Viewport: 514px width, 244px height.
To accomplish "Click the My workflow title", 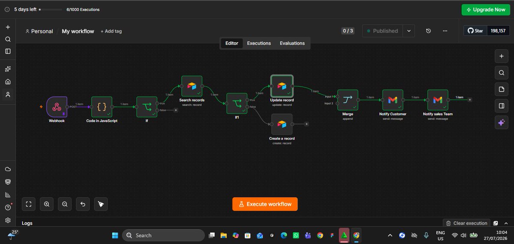I will tap(78, 31).
